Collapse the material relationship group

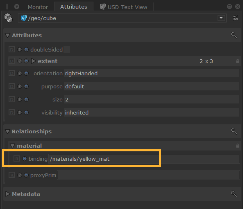12,146
